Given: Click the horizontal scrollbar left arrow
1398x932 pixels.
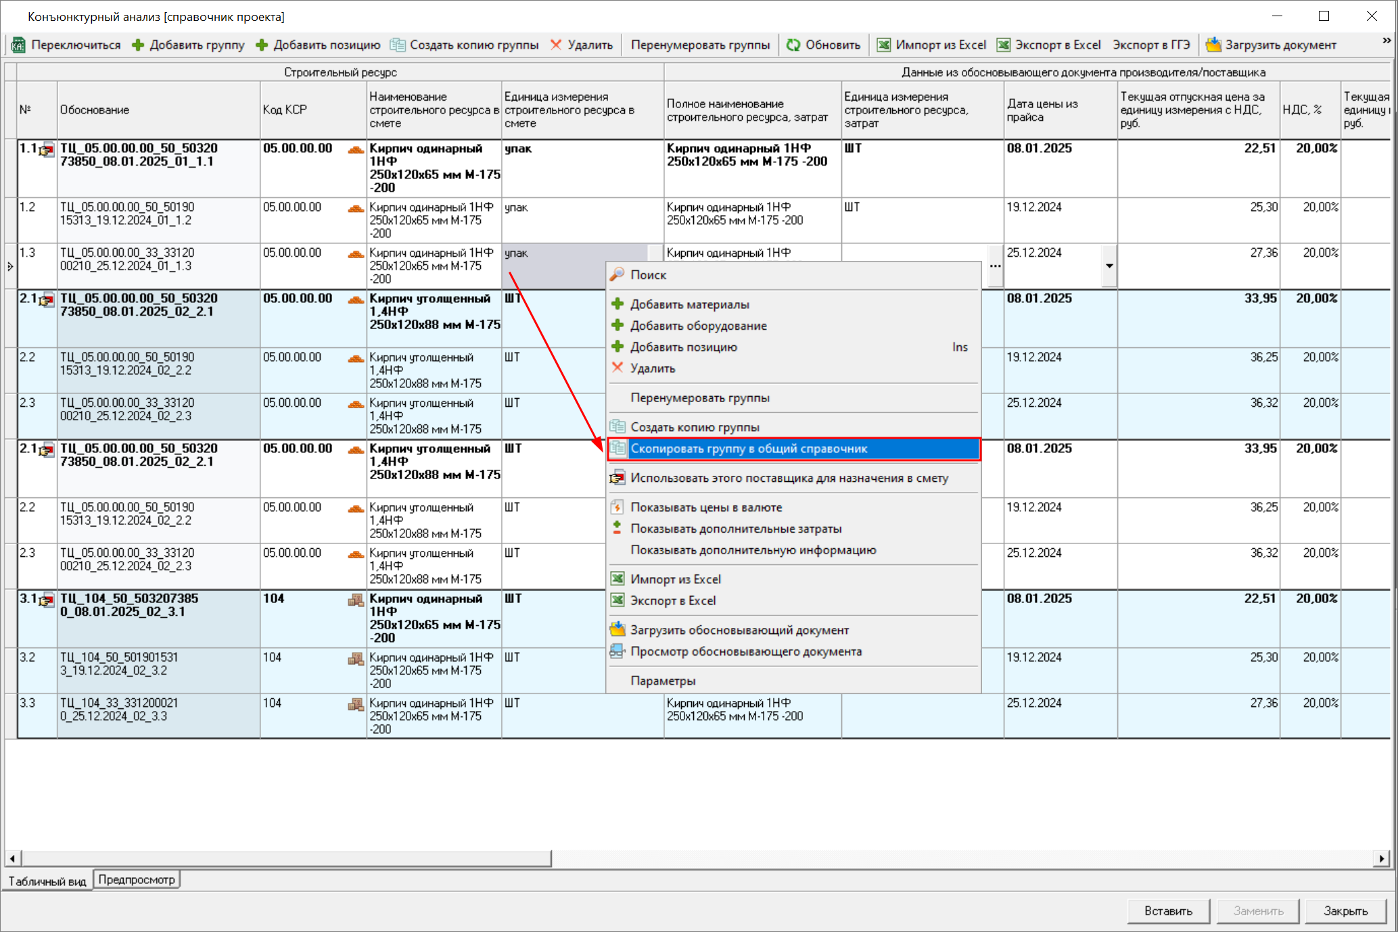Looking at the screenshot, I should 13,858.
